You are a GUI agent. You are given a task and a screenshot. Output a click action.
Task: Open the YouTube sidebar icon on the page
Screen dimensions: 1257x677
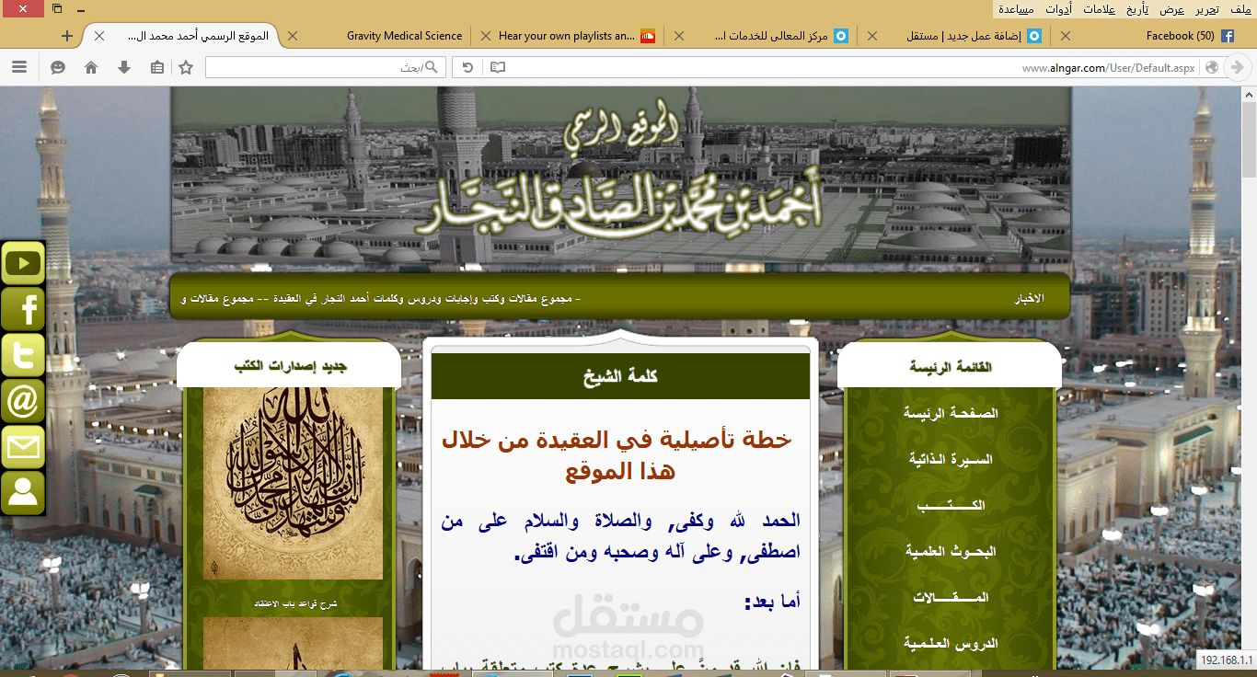tap(23, 264)
